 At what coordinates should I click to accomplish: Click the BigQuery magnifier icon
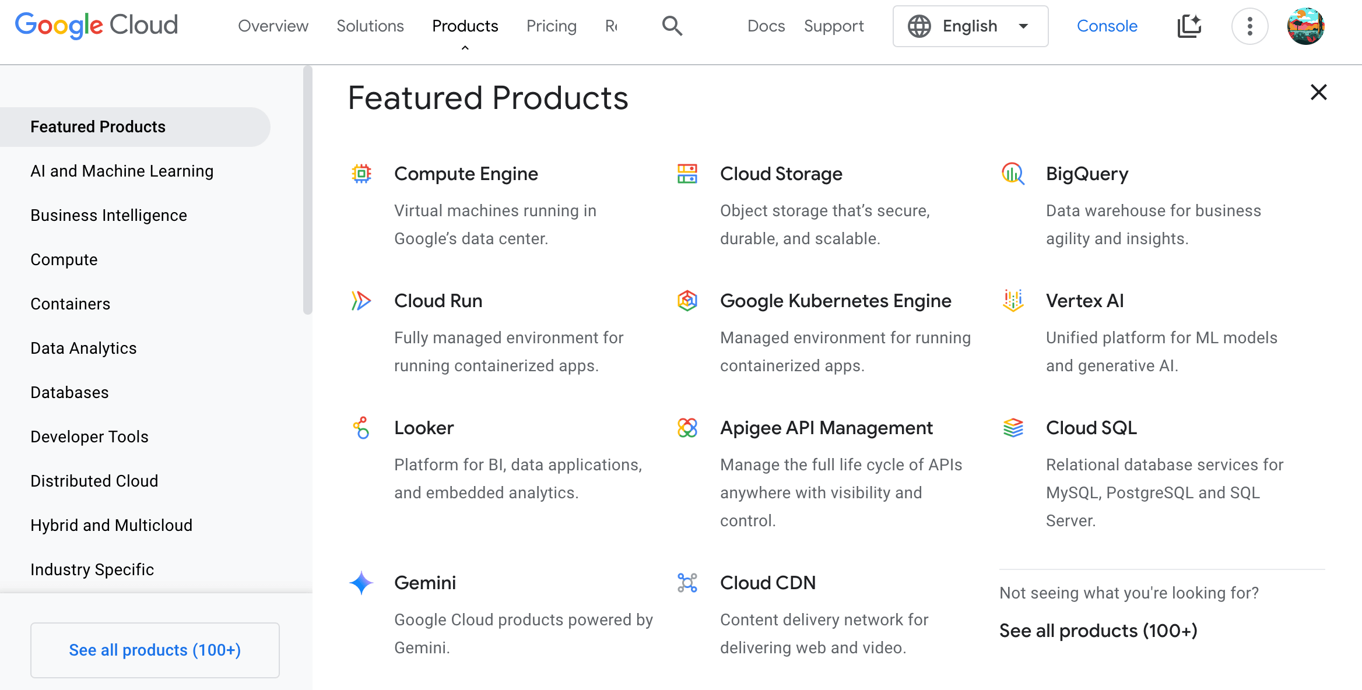1013,174
